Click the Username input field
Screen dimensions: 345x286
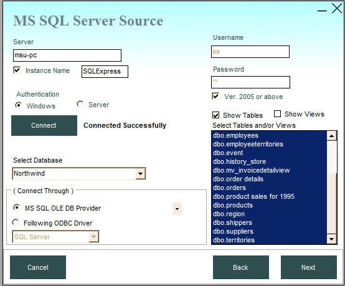click(x=250, y=52)
